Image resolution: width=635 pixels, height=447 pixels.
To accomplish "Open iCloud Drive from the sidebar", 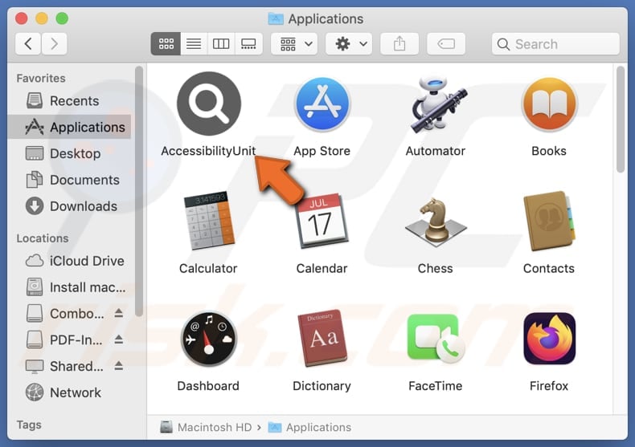I will (69, 261).
